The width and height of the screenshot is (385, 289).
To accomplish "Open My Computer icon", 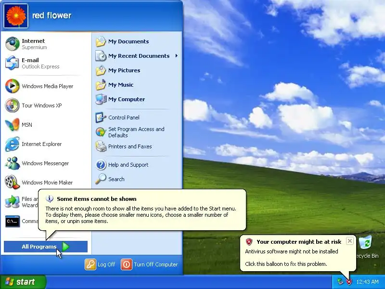I will 101,99.
